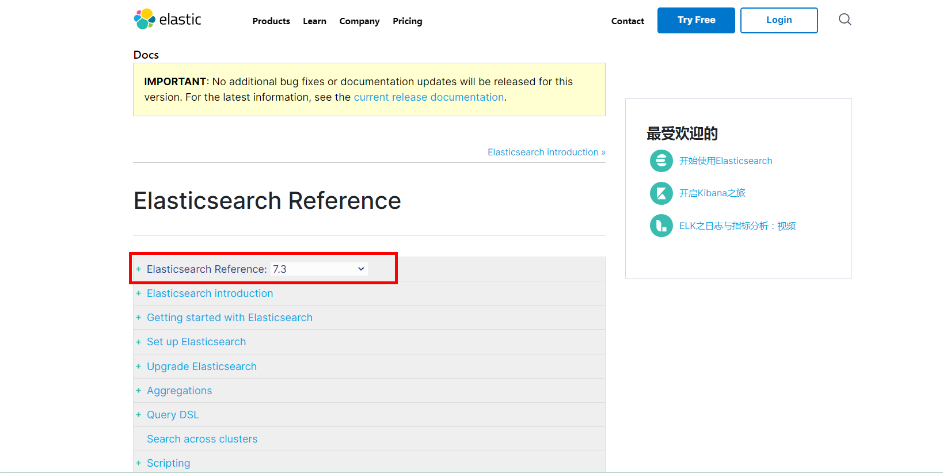The image size is (943, 473).
Task: Open the Scripting link
Action: (168, 463)
